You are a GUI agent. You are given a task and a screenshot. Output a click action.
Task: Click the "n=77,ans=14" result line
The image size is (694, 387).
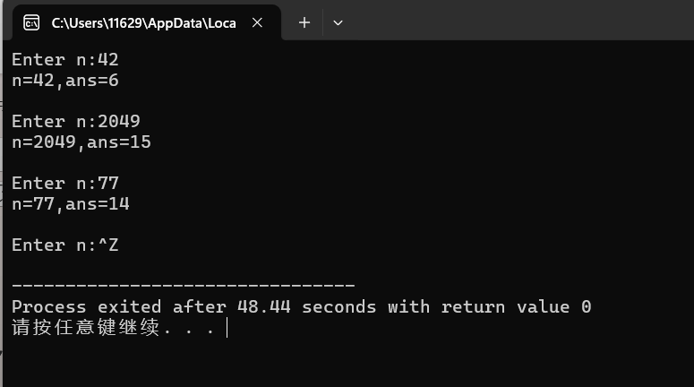(71, 204)
